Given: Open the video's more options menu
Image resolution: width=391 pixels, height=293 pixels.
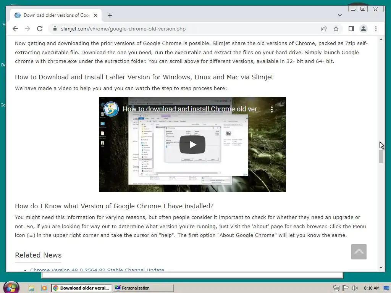Looking at the screenshot, I should click(x=272, y=109).
